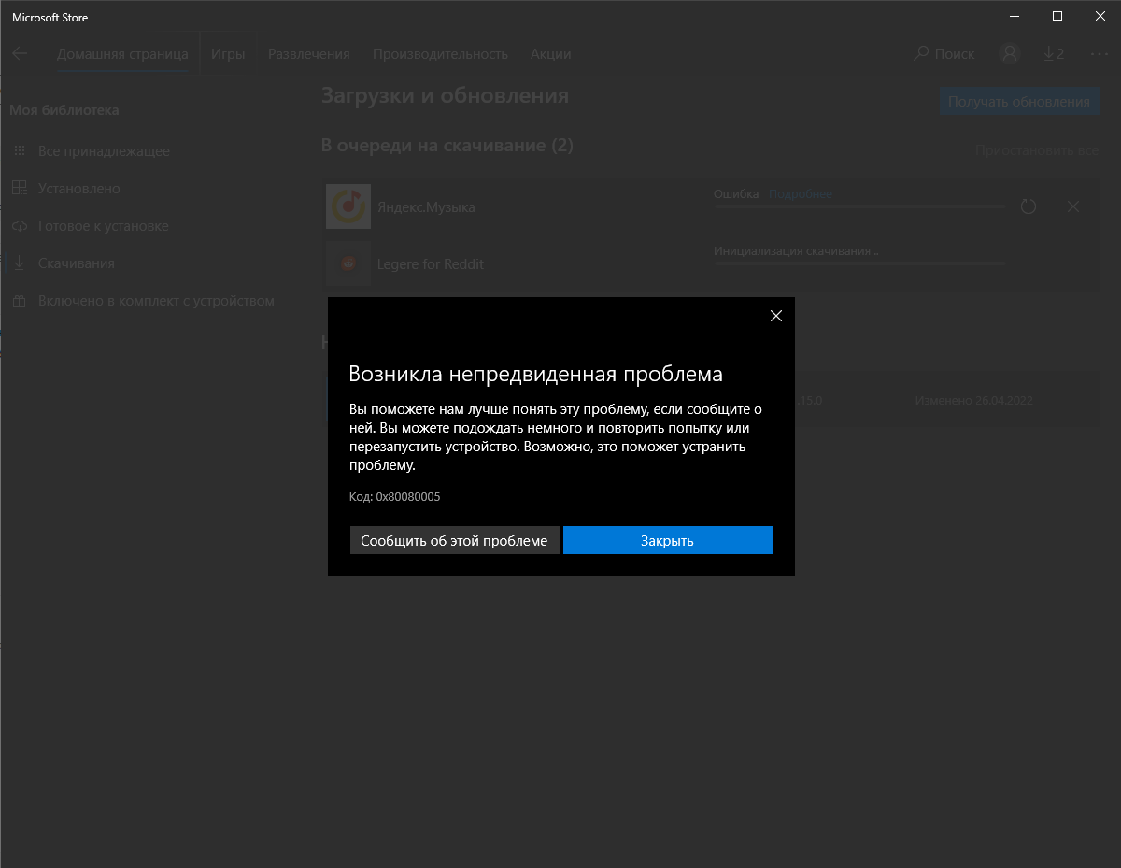Click the В очереди на скачивание (2) heading
Image resolution: width=1121 pixels, height=868 pixels.
coord(447,146)
